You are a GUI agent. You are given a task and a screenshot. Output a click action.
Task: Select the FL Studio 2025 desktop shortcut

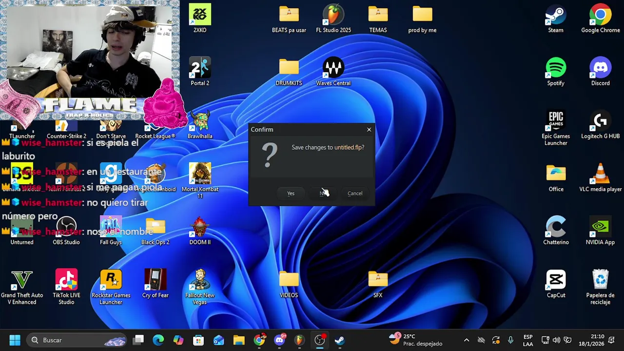point(333,19)
